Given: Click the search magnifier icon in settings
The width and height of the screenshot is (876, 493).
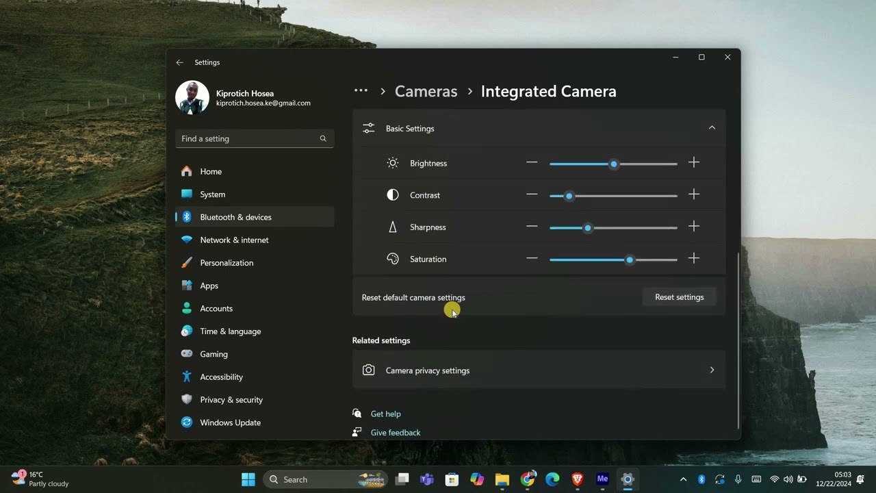Looking at the screenshot, I should coord(323,138).
